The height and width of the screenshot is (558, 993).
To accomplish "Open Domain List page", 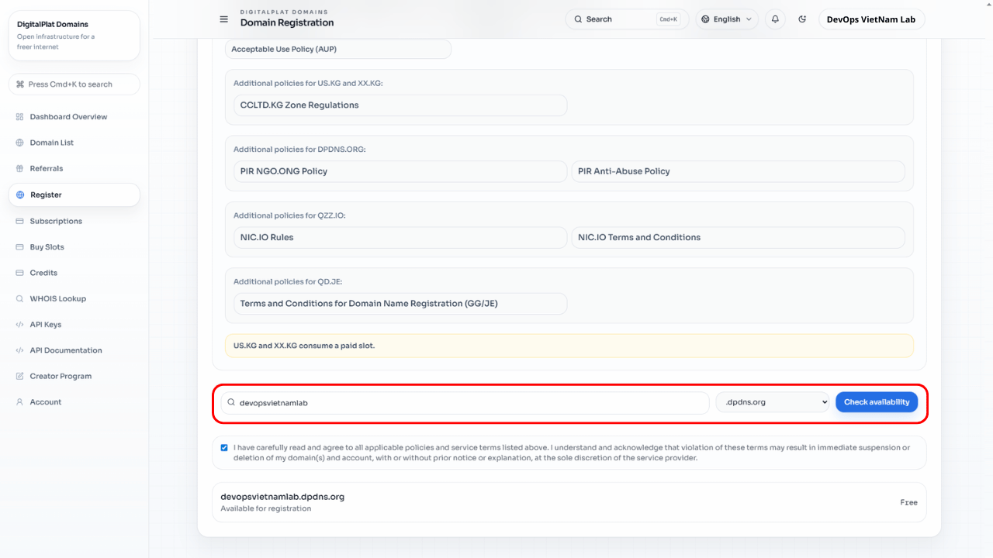I will coord(74,143).
